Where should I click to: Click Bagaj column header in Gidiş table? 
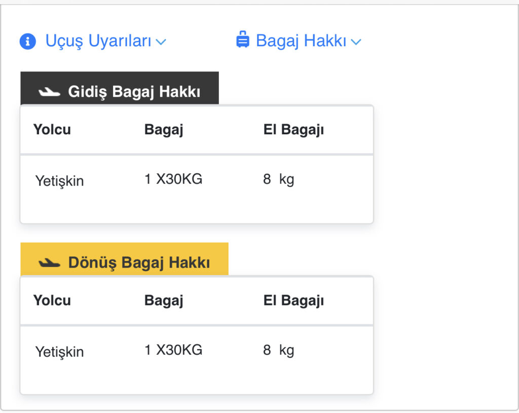164,130
